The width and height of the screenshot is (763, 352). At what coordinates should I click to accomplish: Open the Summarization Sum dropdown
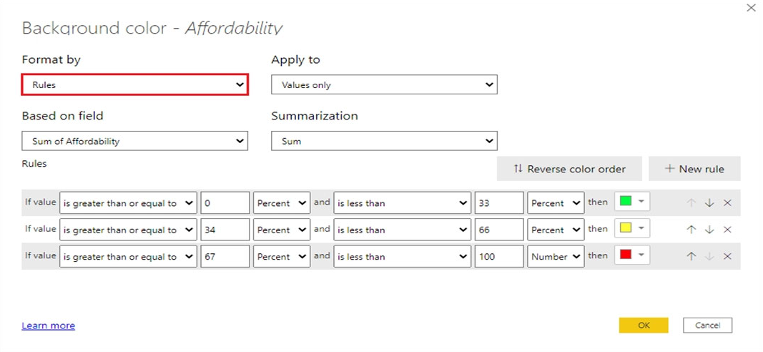coord(385,141)
